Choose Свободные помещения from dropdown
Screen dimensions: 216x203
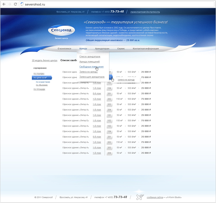coord(91,67)
